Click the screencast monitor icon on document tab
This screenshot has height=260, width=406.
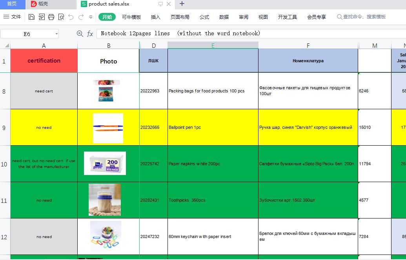[x=160, y=4]
